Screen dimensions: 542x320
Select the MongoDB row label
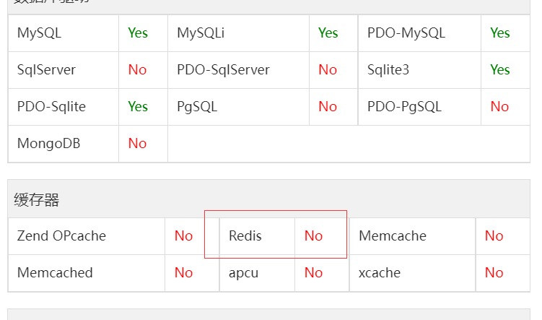[64, 144]
